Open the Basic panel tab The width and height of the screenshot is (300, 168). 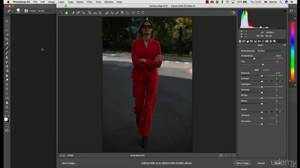240,41
